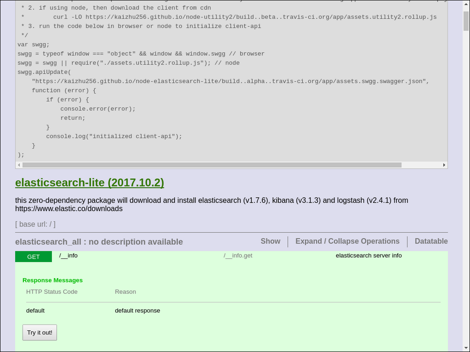The width and height of the screenshot is (470, 352).
Task: Click the Show operations link
Action: coord(270,241)
